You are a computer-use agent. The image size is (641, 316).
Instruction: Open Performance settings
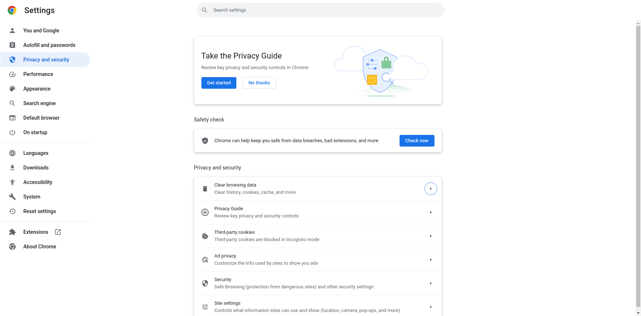click(45, 74)
